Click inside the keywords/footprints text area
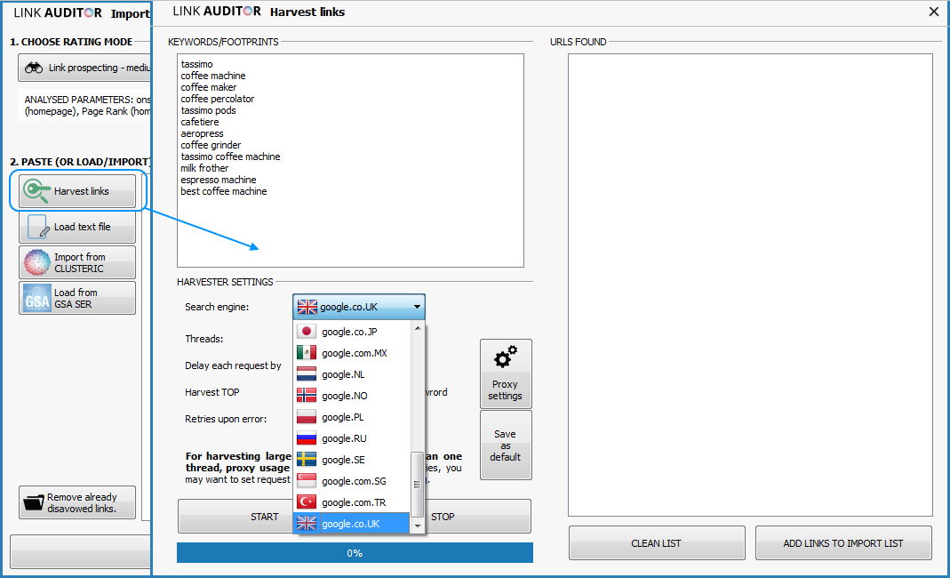Viewport: 950px width, 578px height. [x=350, y=160]
